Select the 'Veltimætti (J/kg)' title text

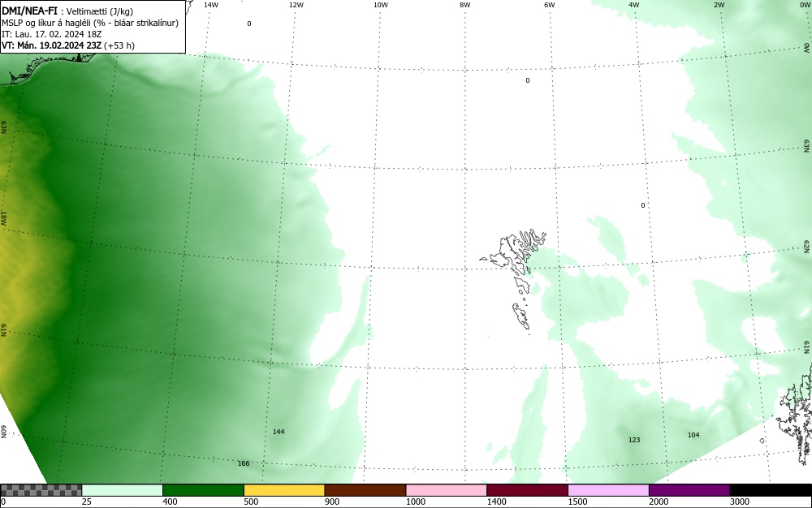pos(100,11)
